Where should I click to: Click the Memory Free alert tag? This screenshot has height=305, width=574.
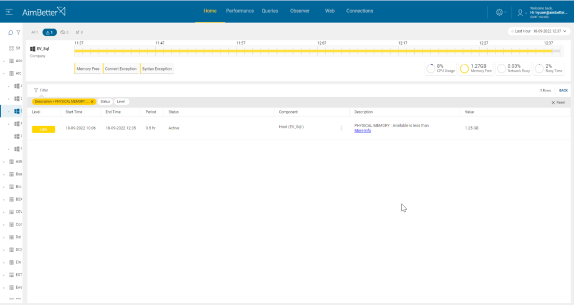88,69
